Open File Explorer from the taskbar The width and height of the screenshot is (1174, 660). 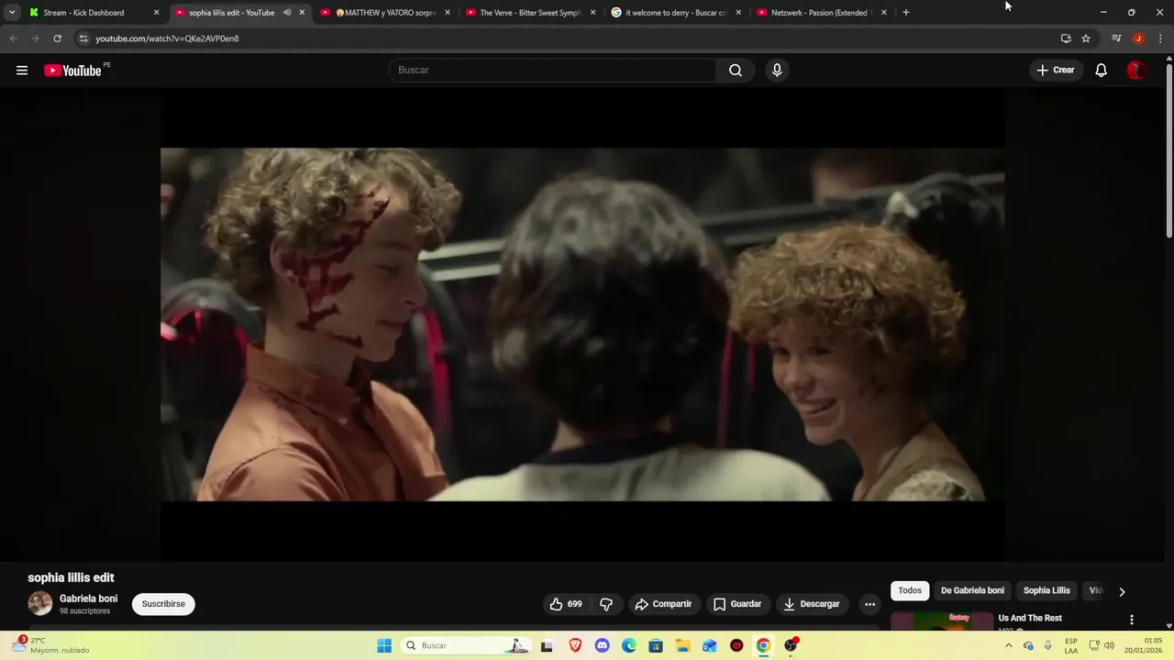[682, 645]
